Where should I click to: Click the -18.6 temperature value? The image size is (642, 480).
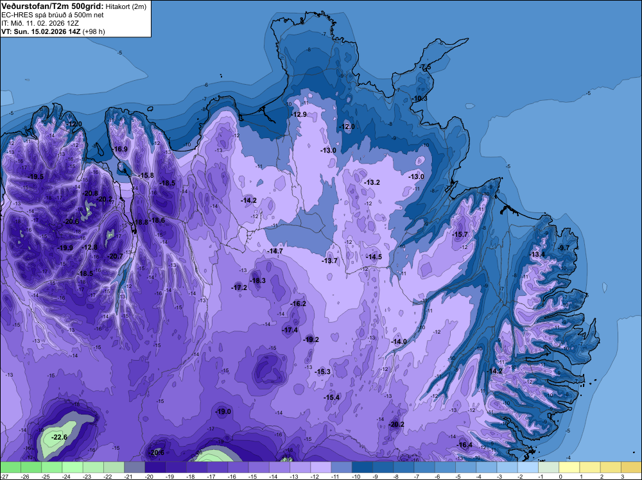[157, 220]
